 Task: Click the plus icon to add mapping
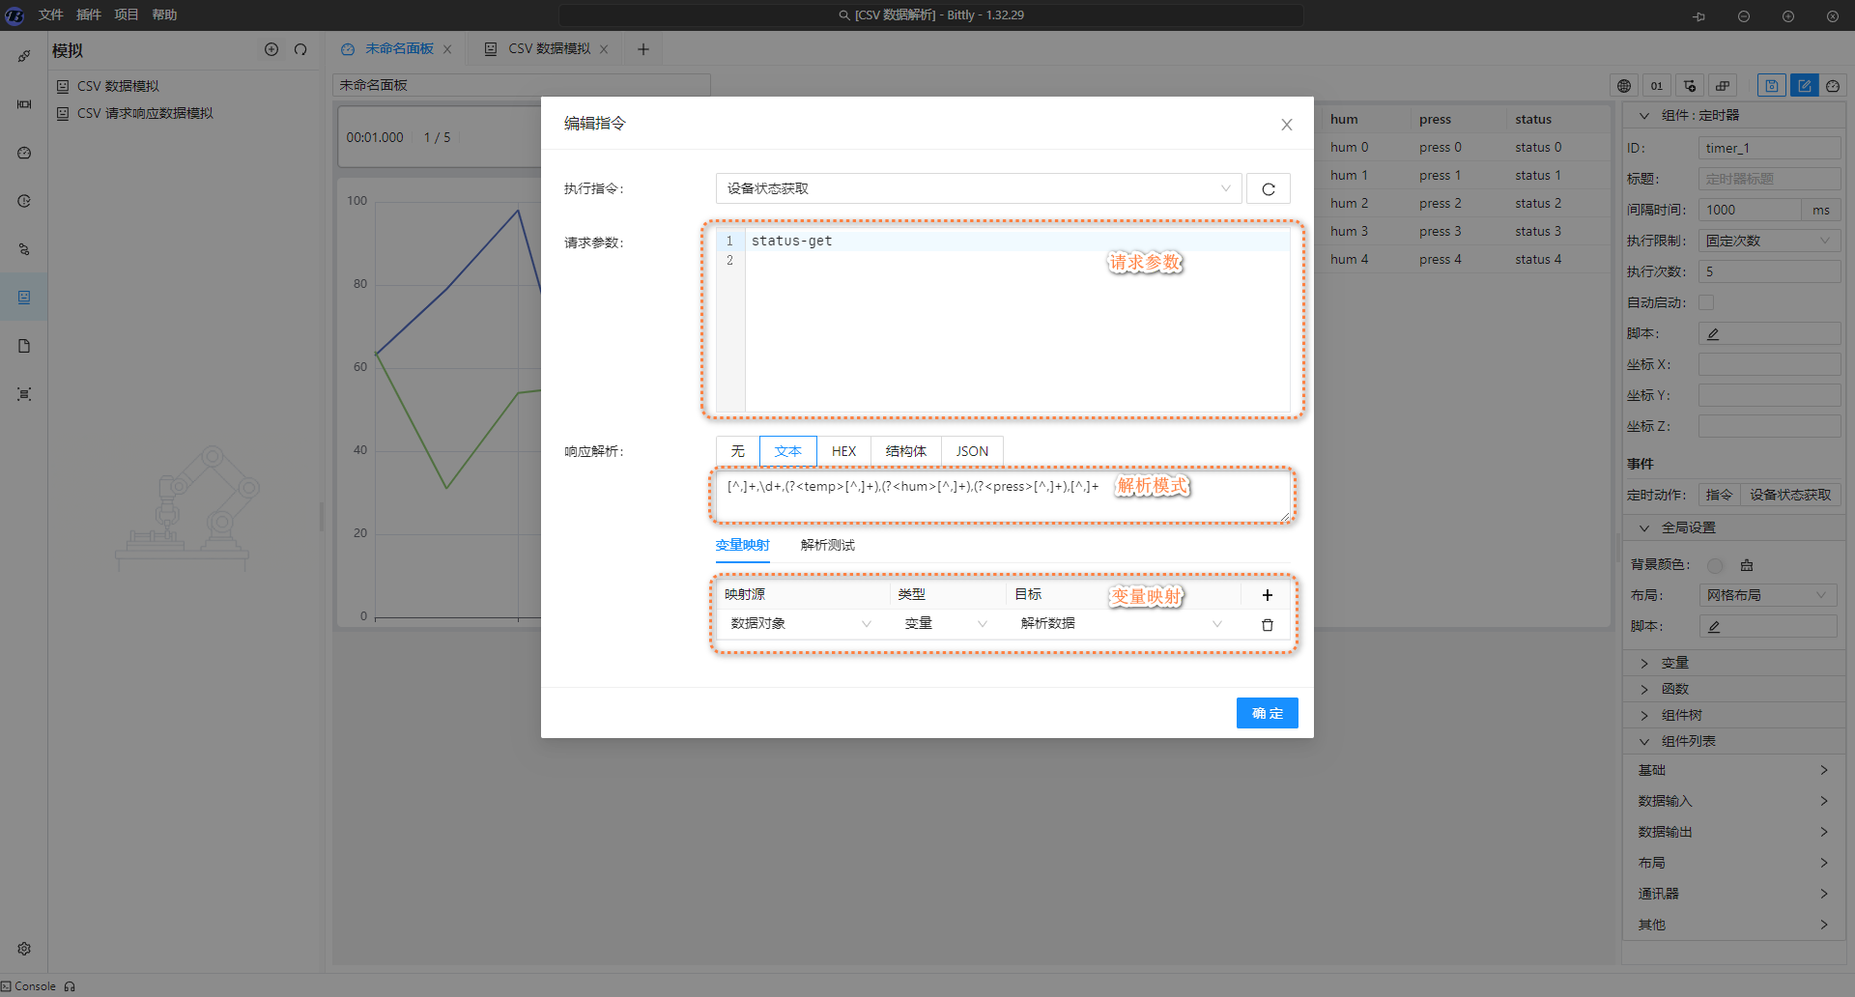pyautogui.click(x=1267, y=595)
